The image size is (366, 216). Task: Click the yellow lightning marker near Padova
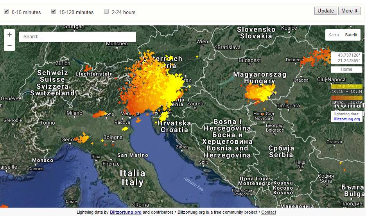pyautogui.click(x=125, y=129)
